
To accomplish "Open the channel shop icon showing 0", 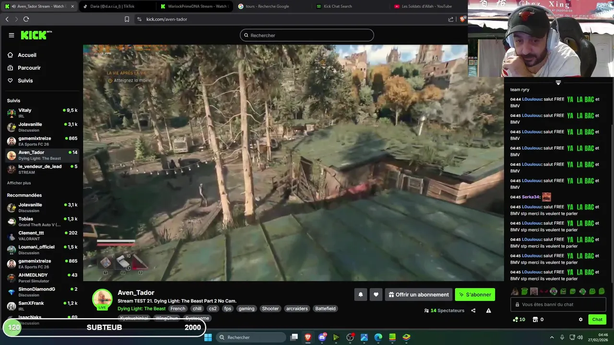I will pos(538,320).
